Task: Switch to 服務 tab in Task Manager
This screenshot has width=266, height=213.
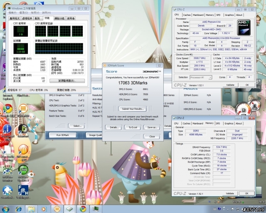Action: (x=37, y=18)
